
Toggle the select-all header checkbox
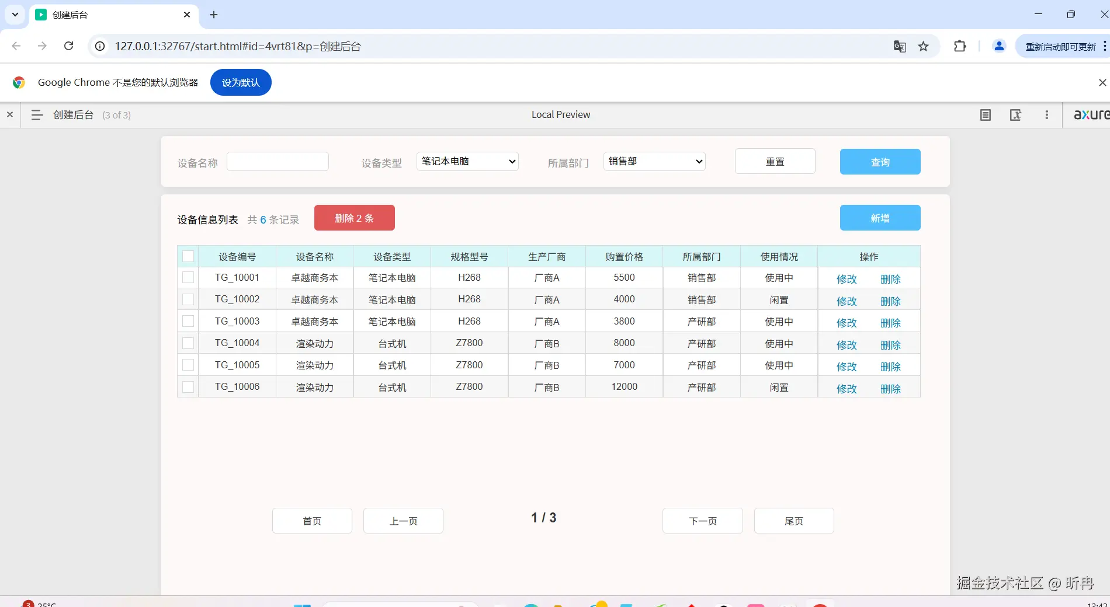[x=188, y=256]
